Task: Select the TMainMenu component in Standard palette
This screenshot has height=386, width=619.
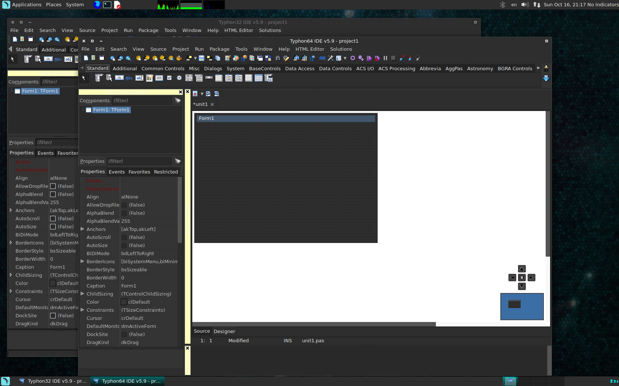Action: tap(98, 78)
